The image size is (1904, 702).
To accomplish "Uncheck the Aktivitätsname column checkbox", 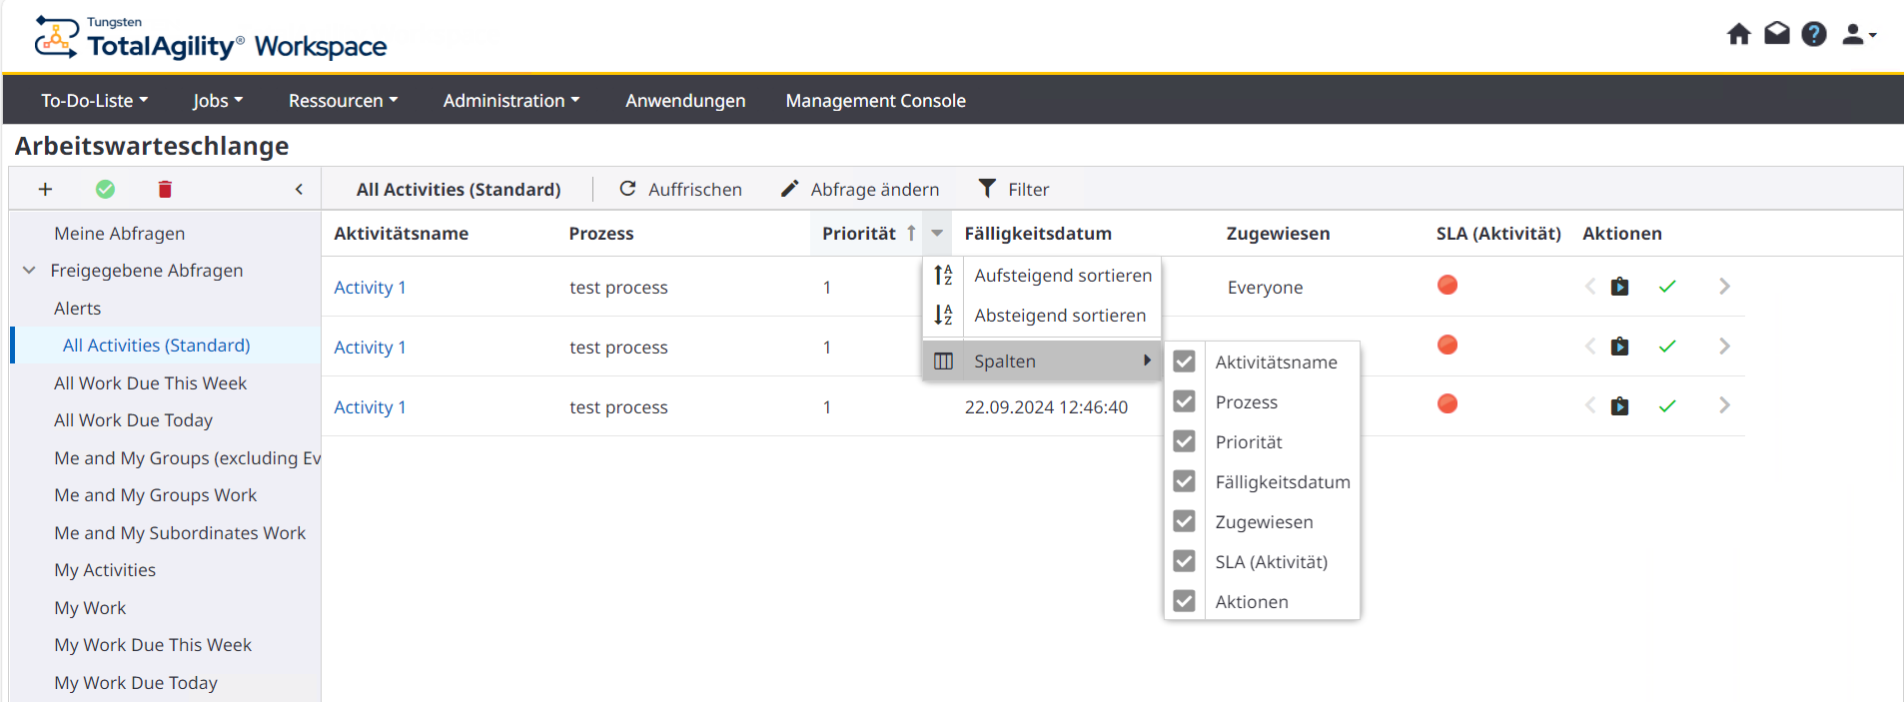I will [x=1184, y=361].
